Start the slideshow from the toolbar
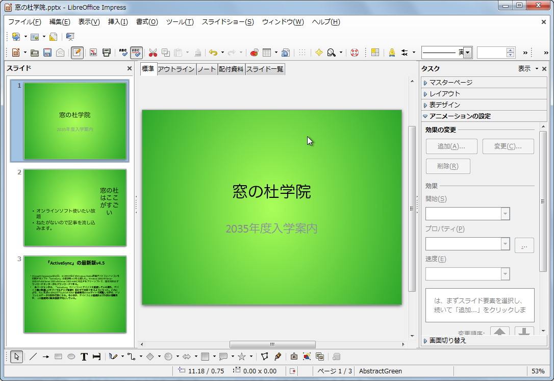 point(69,37)
